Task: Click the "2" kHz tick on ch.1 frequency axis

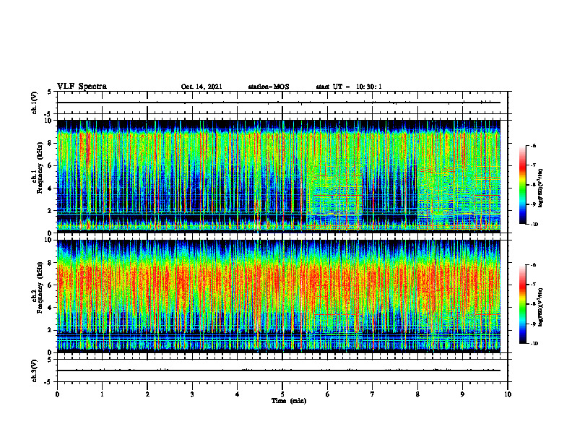Action: click(x=51, y=211)
